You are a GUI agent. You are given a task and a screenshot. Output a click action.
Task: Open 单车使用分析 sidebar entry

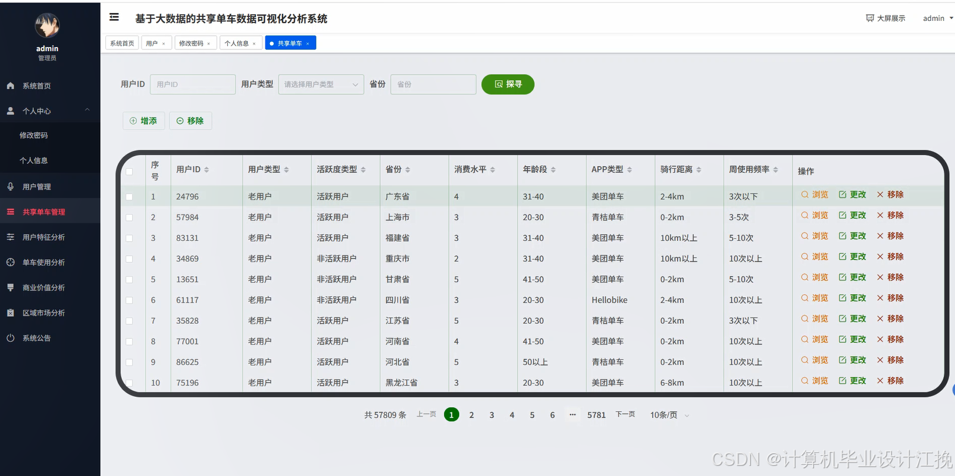50,262
